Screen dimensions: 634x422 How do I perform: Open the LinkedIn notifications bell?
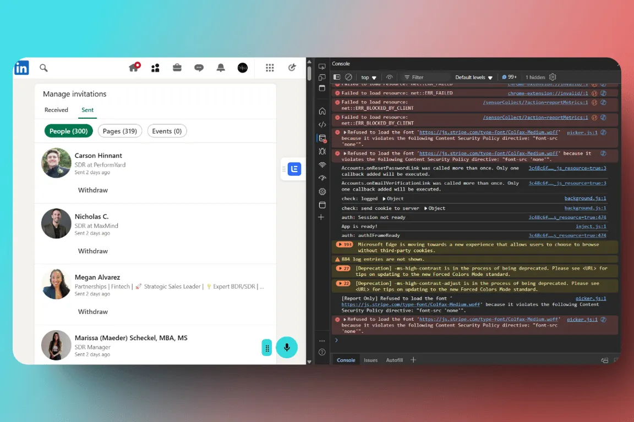pos(221,68)
